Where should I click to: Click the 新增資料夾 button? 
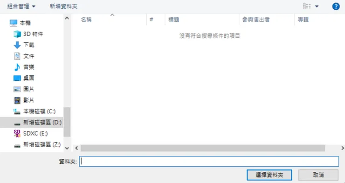pos(63,7)
